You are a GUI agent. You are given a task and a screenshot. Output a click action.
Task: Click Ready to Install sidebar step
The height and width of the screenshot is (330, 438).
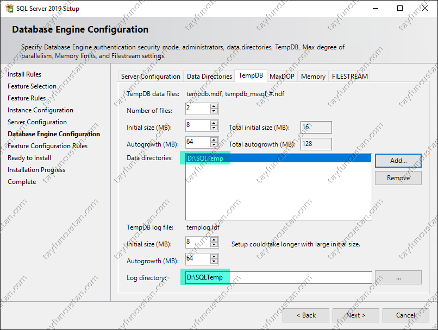[x=29, y=158]
